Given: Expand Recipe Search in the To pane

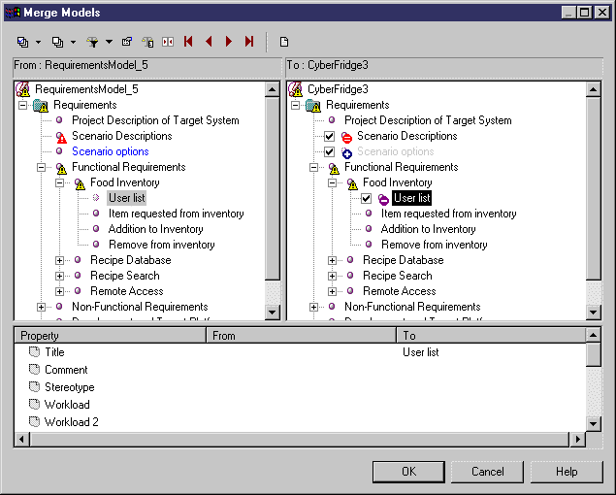Looking at the screenshot, I should (x=332, y=276).
